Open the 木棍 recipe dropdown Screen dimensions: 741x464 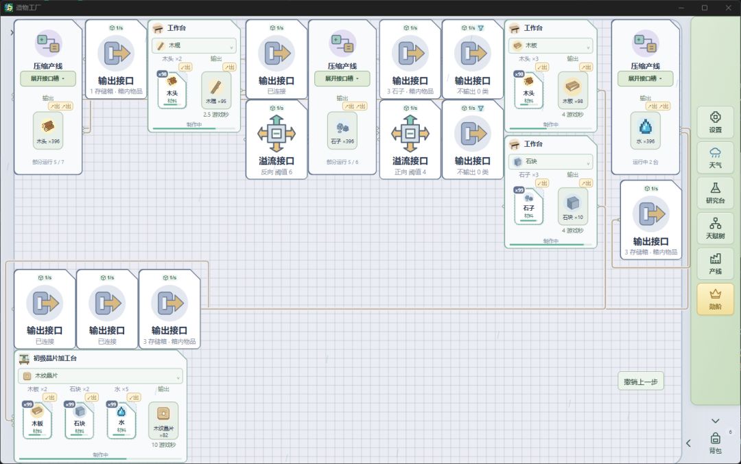(194, 46)
